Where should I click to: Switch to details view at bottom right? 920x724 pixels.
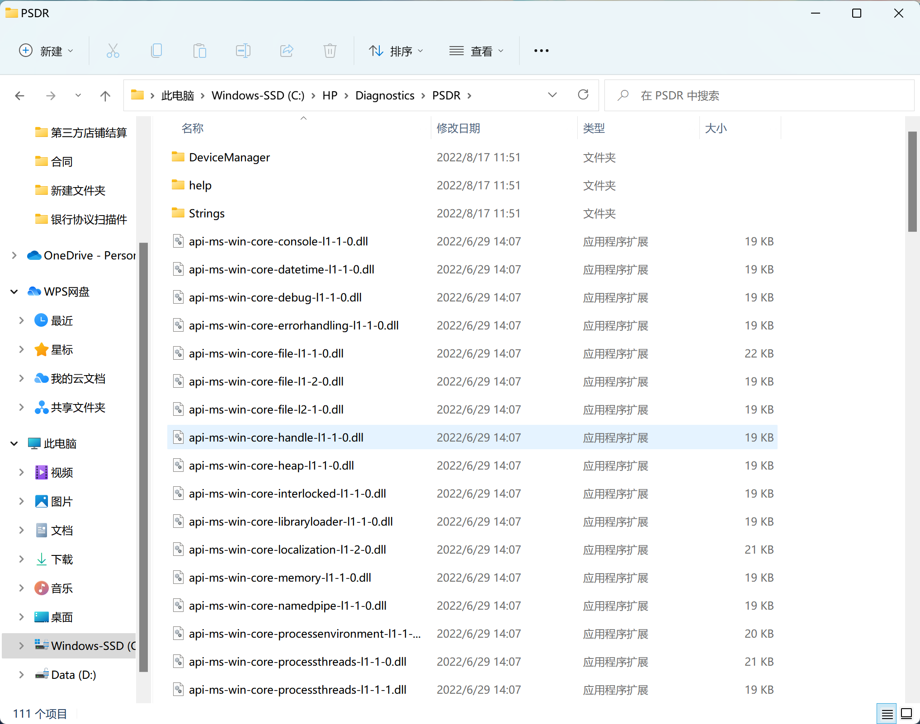tap(887, 713)
